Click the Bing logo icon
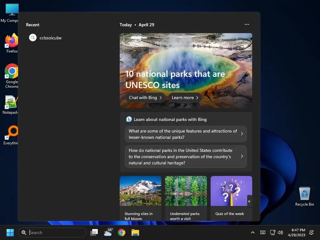 129,119
